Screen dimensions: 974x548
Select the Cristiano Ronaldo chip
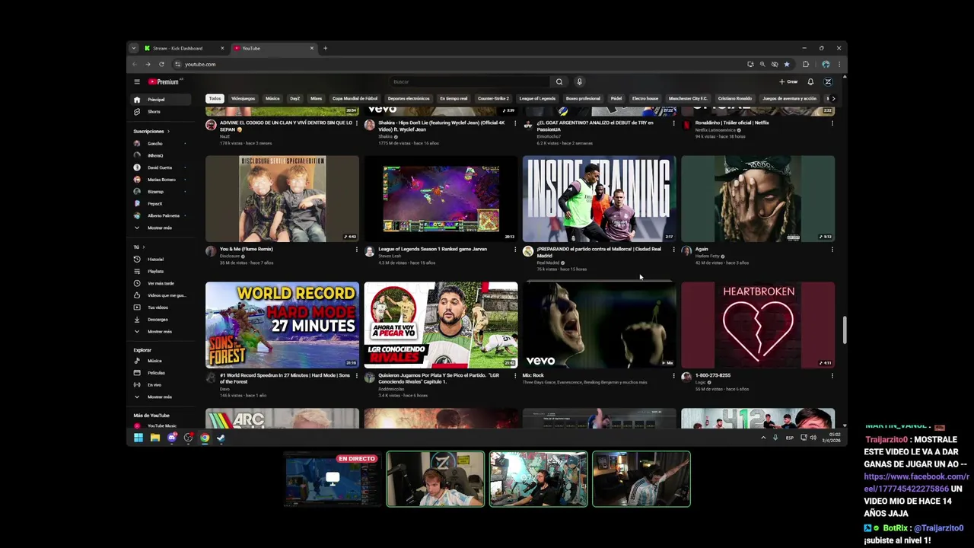pos(735,98)
